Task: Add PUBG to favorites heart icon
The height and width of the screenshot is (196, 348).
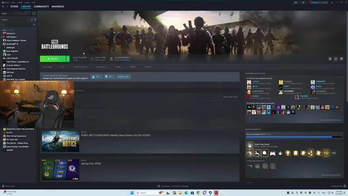Action: [x=341, y=59]
